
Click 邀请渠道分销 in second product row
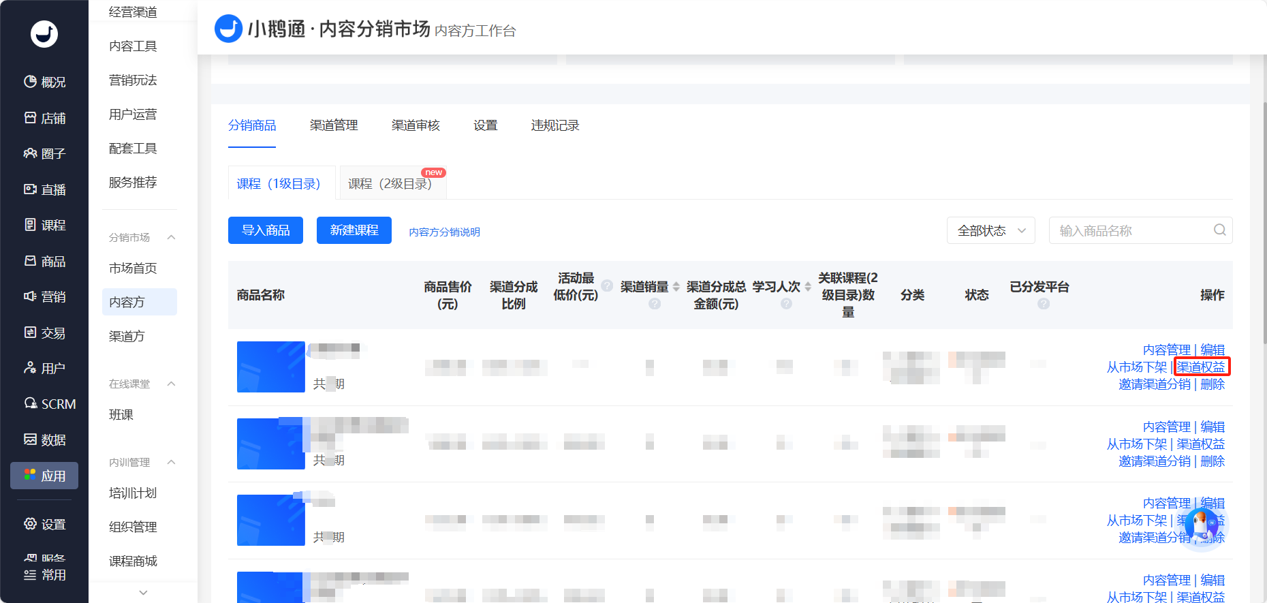[1155, 461]
